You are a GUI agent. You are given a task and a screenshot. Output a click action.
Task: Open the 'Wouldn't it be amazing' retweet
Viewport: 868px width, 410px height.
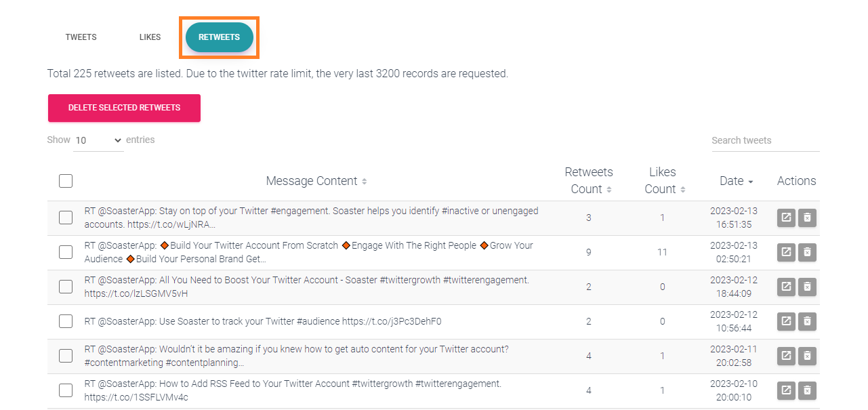786,356
